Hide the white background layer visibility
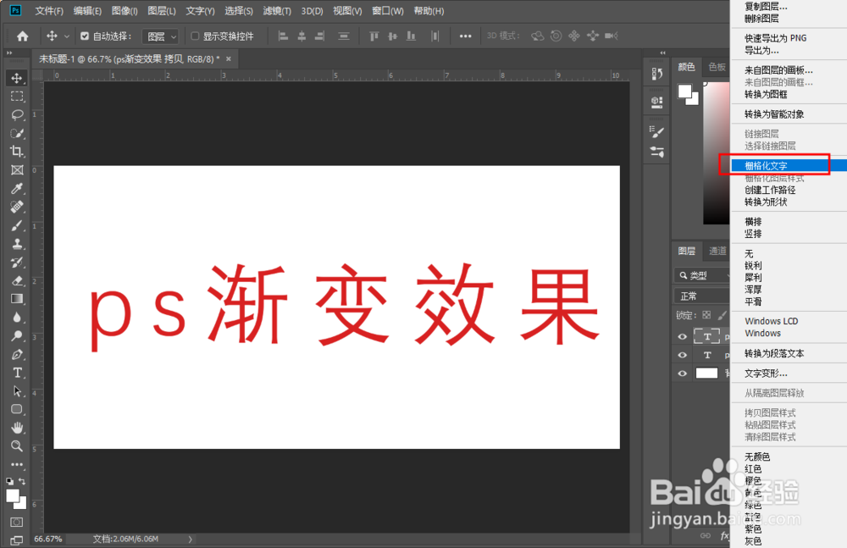The image size is (847, 548). (x=682, y=373)
